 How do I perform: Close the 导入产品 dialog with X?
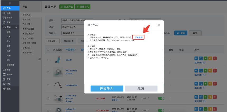(159, 25)
